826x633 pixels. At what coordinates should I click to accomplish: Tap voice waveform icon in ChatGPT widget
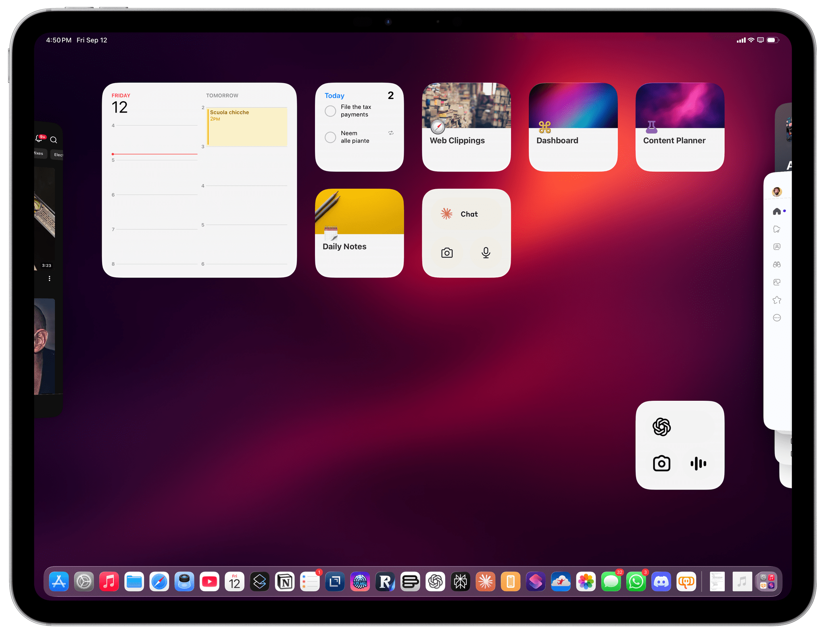698,464
